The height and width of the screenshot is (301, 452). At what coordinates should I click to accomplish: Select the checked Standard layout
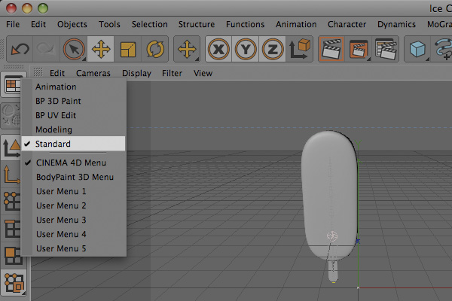tap(74, 144)
